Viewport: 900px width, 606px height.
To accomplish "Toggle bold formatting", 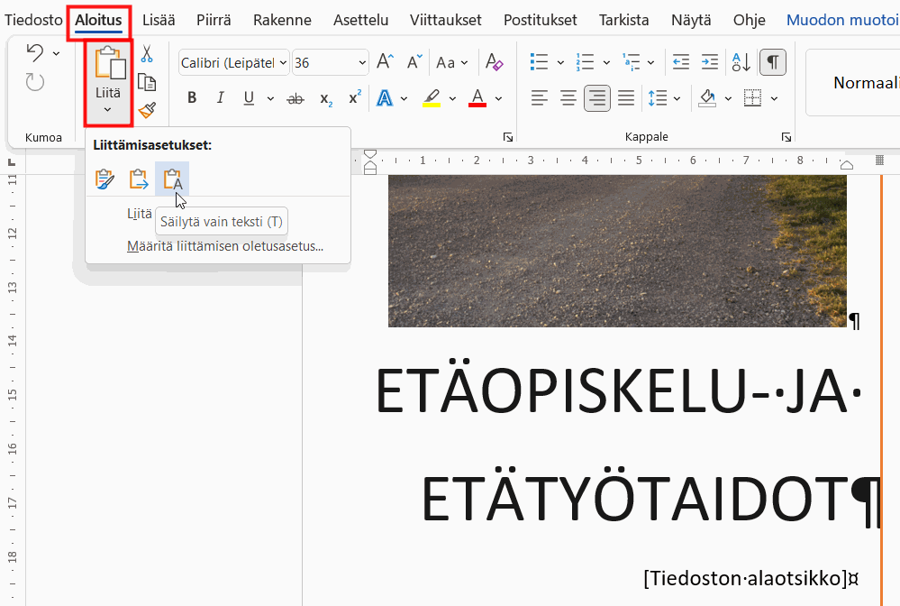I will [x=192, y=98].
